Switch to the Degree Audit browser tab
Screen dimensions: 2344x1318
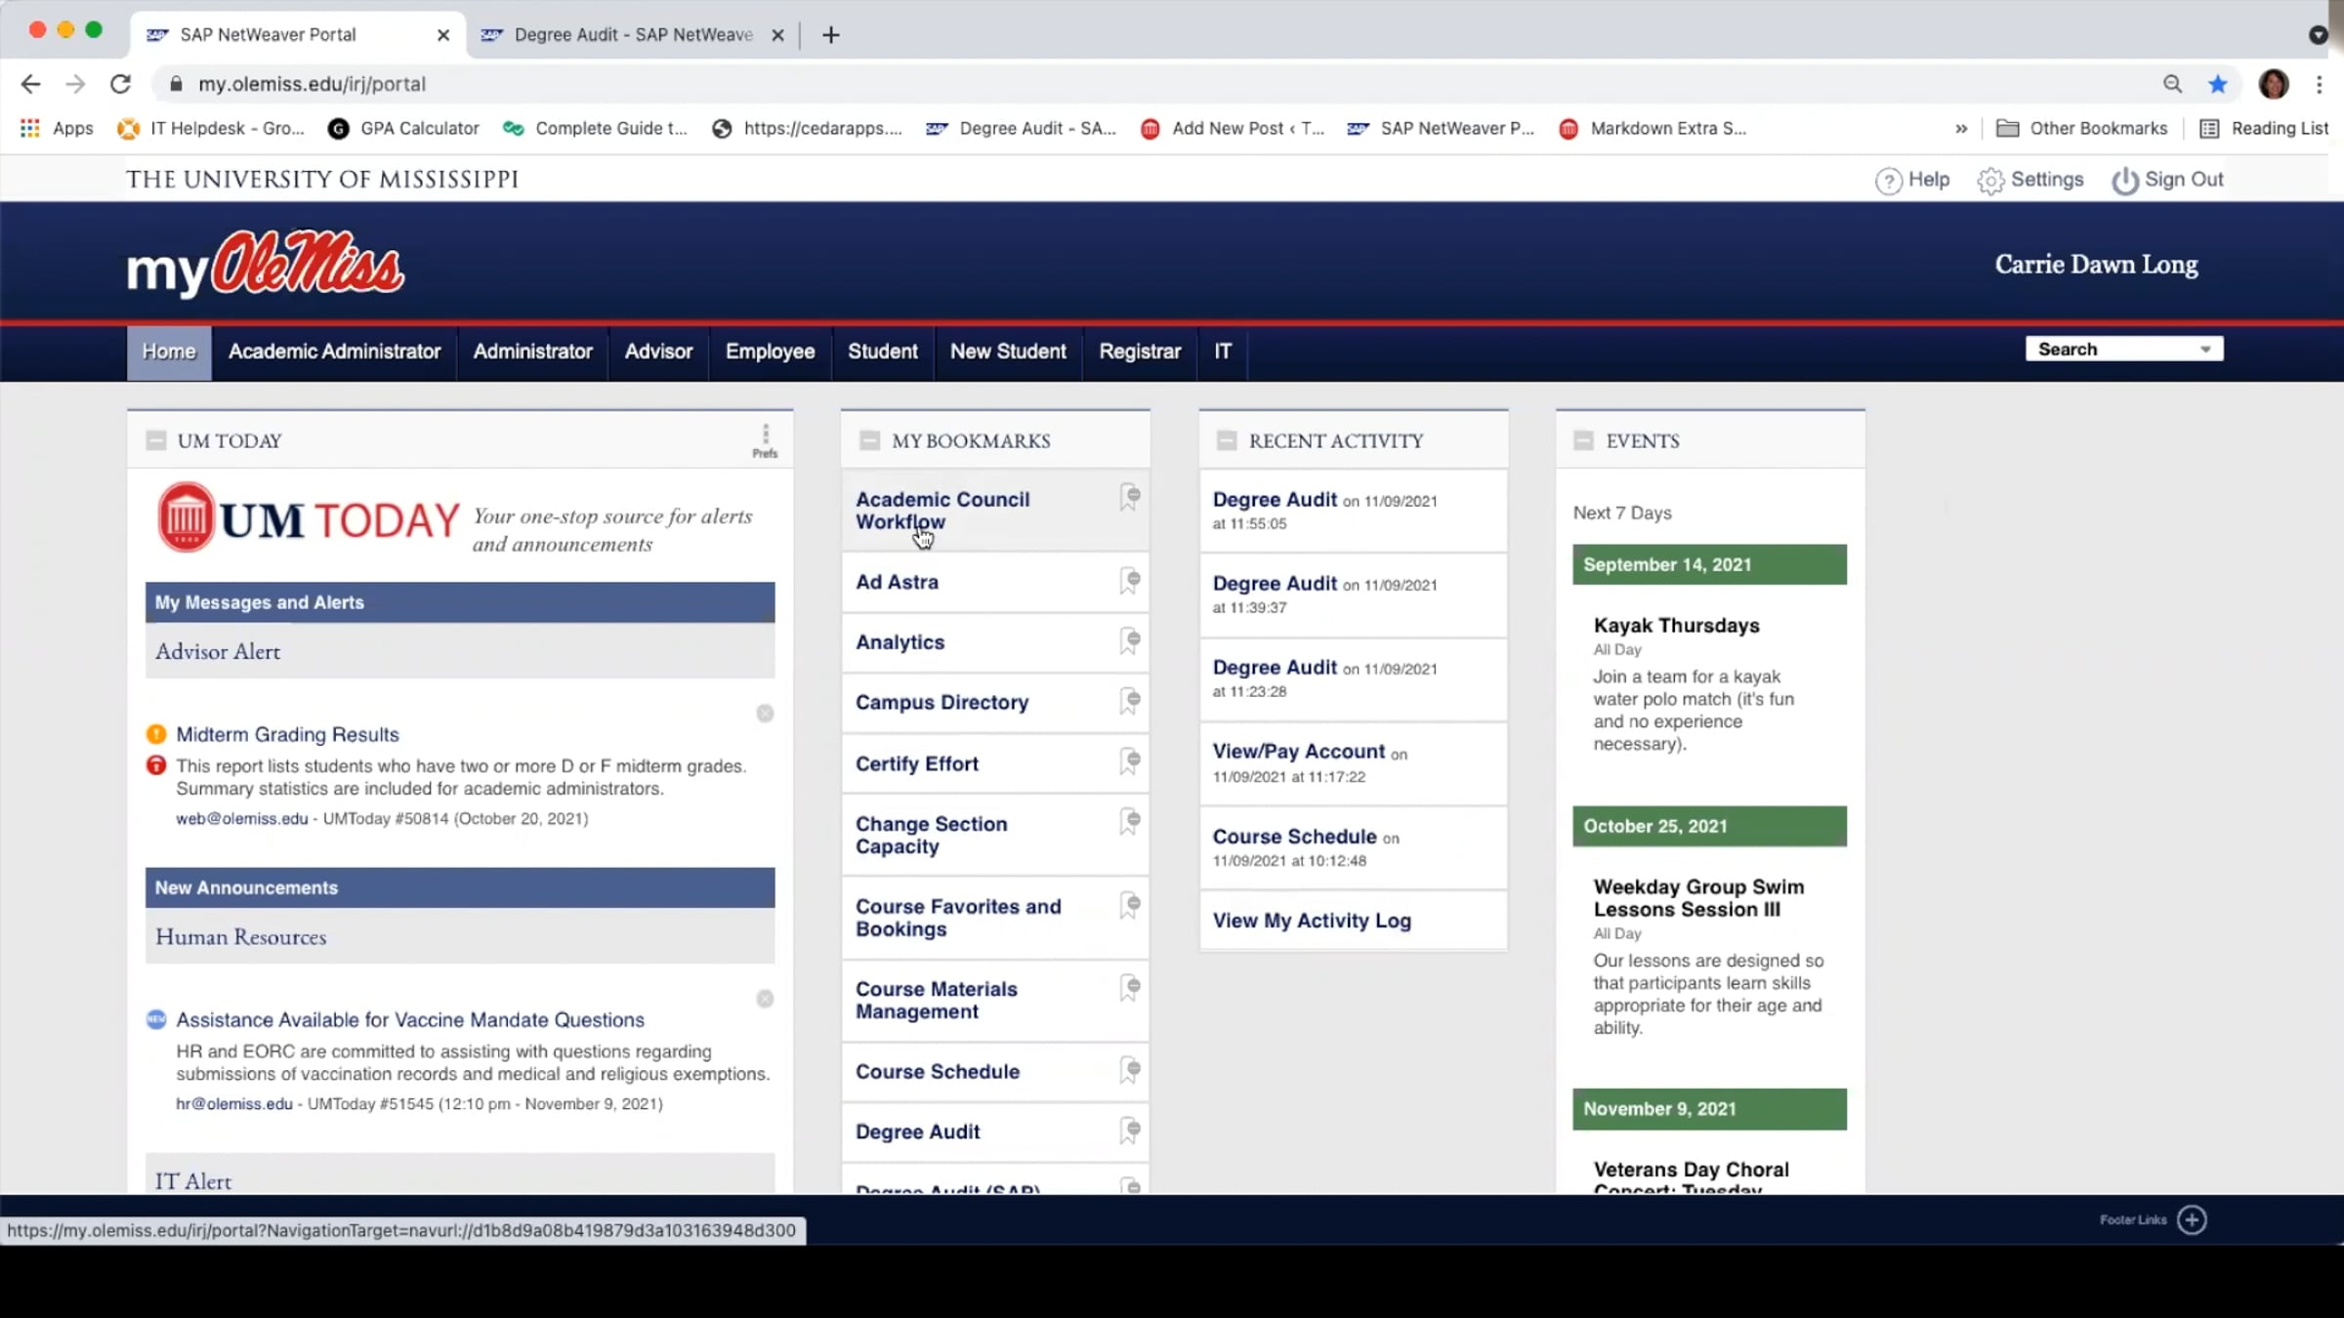[x=632, y=35]
